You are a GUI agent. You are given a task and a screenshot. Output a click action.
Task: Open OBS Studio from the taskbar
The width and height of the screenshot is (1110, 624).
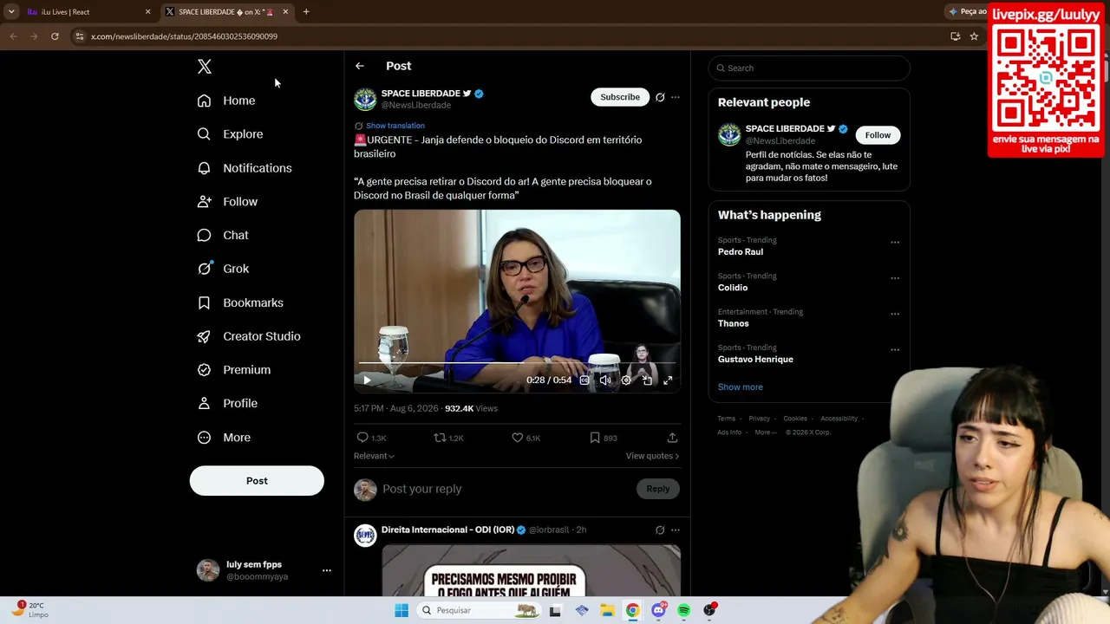[x=710, y=610]
